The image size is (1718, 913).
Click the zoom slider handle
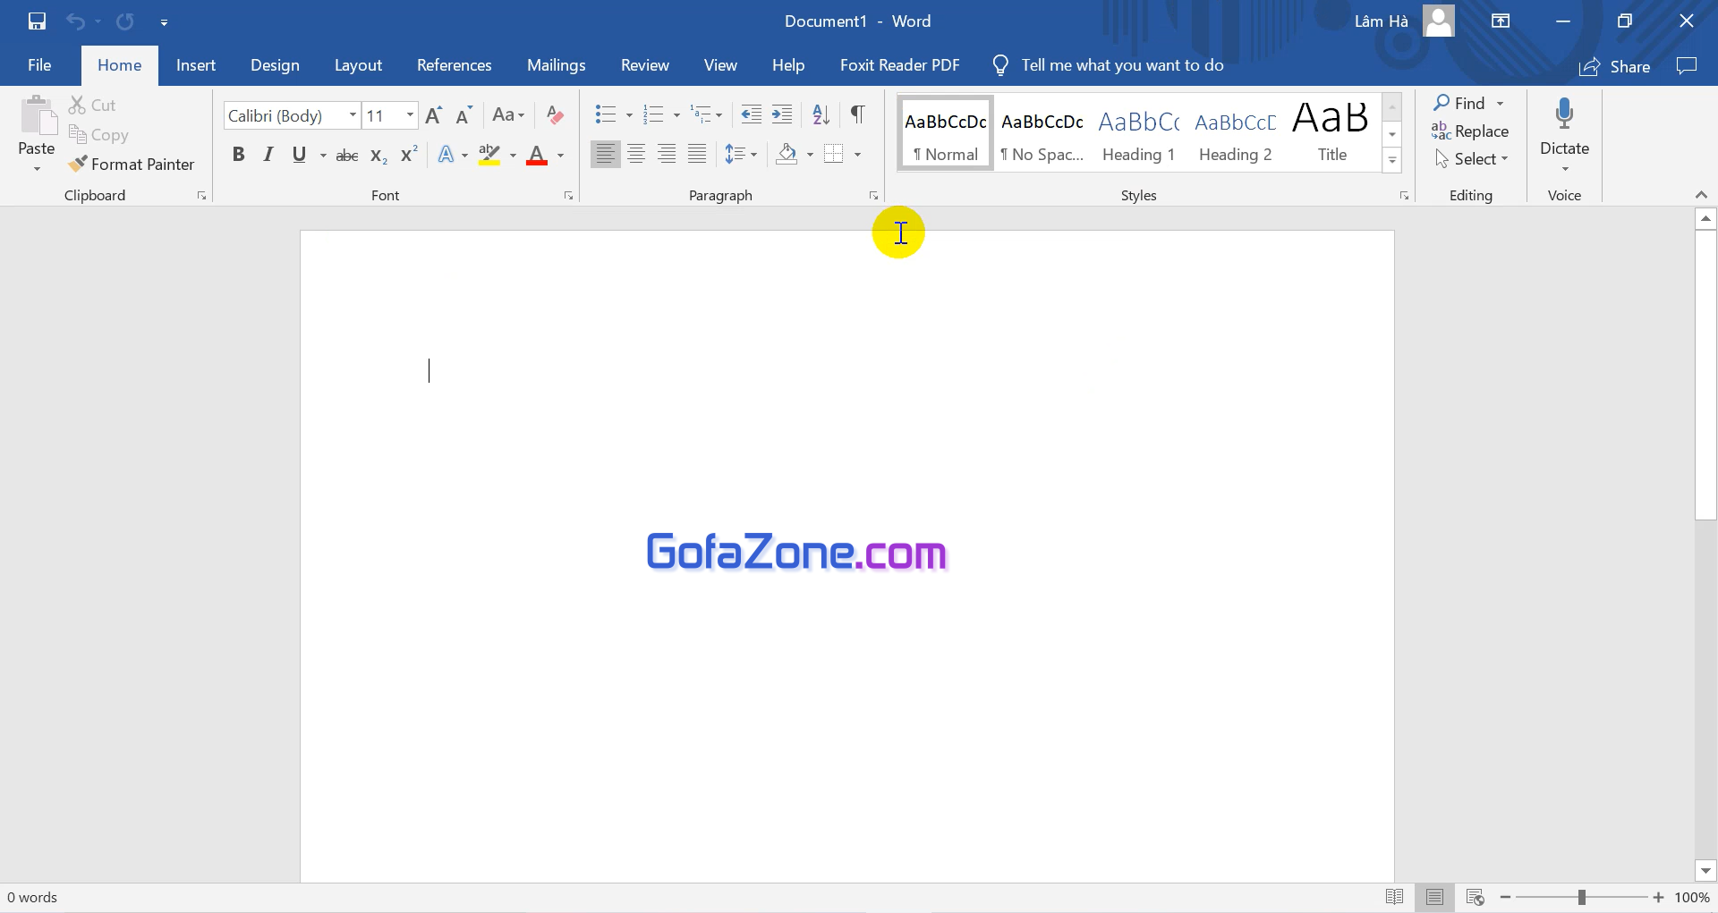(1582, 897)
